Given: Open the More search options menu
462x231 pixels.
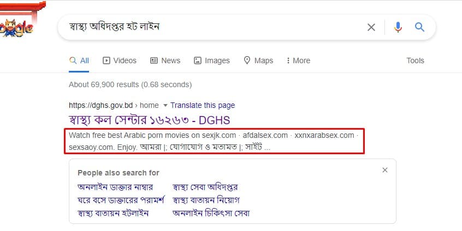Looking at the screenshot, I should point(298,60).
